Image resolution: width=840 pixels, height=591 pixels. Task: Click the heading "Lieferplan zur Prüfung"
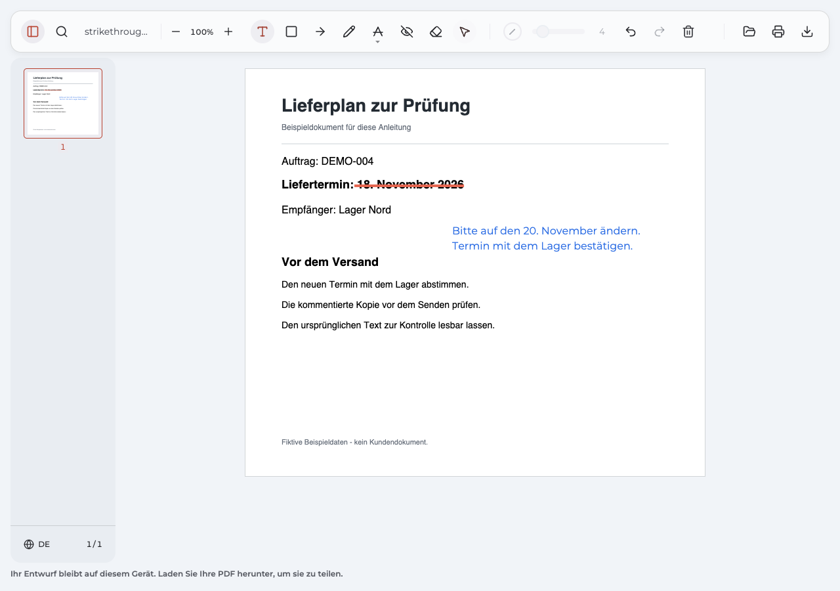coord(376,106)
